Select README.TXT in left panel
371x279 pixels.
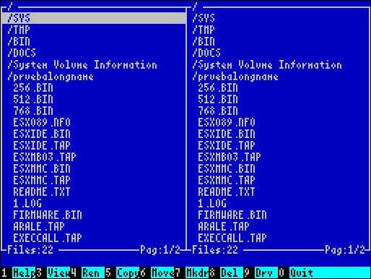click(42, 192)
